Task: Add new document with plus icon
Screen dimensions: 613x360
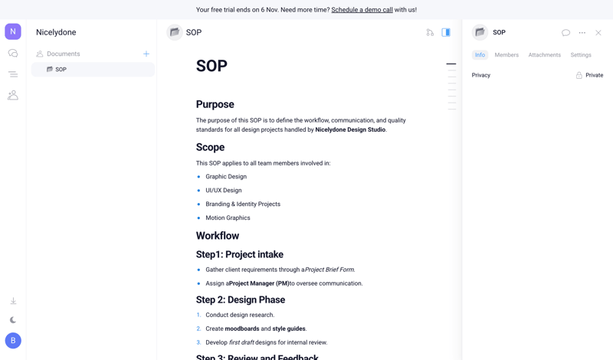Action: point(146,54)
